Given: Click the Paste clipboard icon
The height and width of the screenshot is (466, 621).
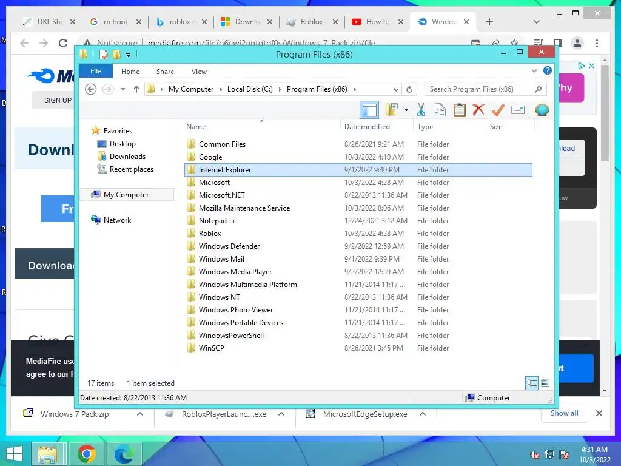Looking at the screenshot, I should [x=460, y=110].
